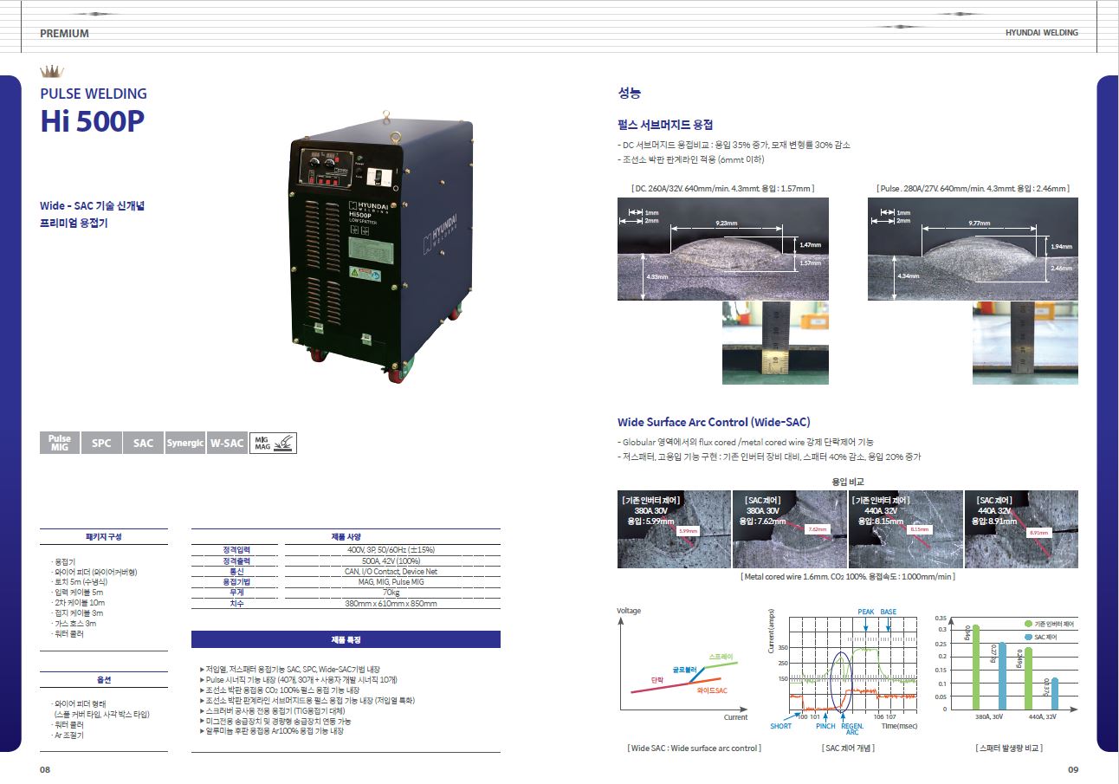Click the ruler photo under the DC weld image
Screen dimensions: 1119x784
pos(775,343)
